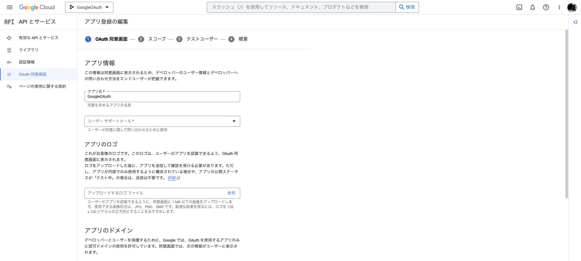Click the Google Cloud logo
This screenshot has width=581, height=261.
point(37,7)
